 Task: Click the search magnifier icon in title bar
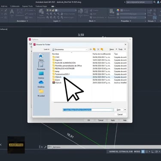155,2
